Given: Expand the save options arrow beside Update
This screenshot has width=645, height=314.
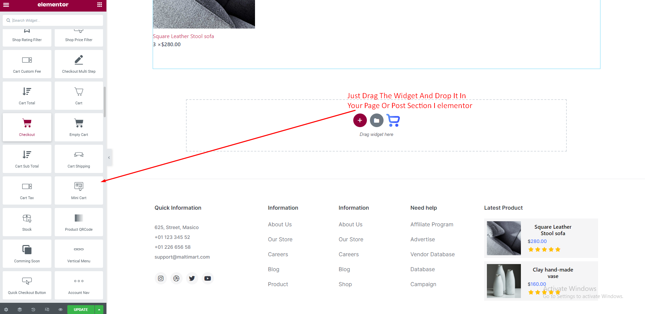Looking at the screenshot, I should point(99,310).
